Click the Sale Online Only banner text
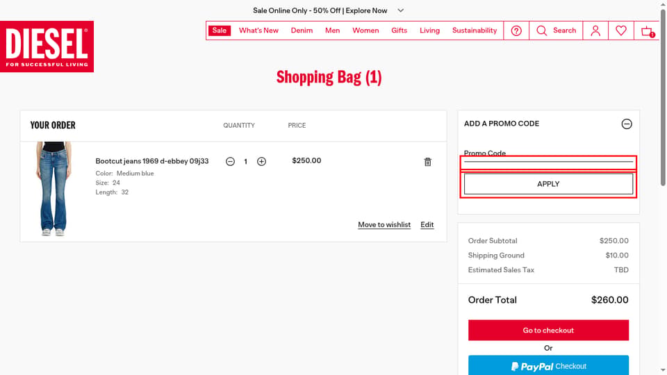Screen dimensions: 667x375 (320, 10)
